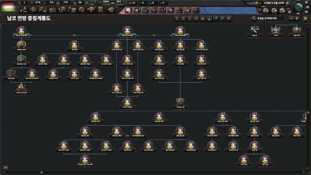Toggle the green star focus filter
The image size is (311, 175).
tap(222, 18)
